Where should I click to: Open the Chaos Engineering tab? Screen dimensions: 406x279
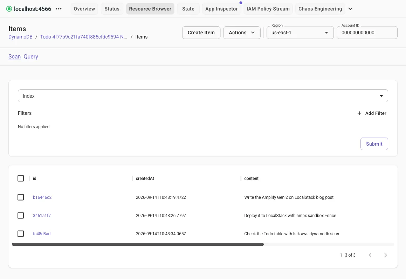320,9
